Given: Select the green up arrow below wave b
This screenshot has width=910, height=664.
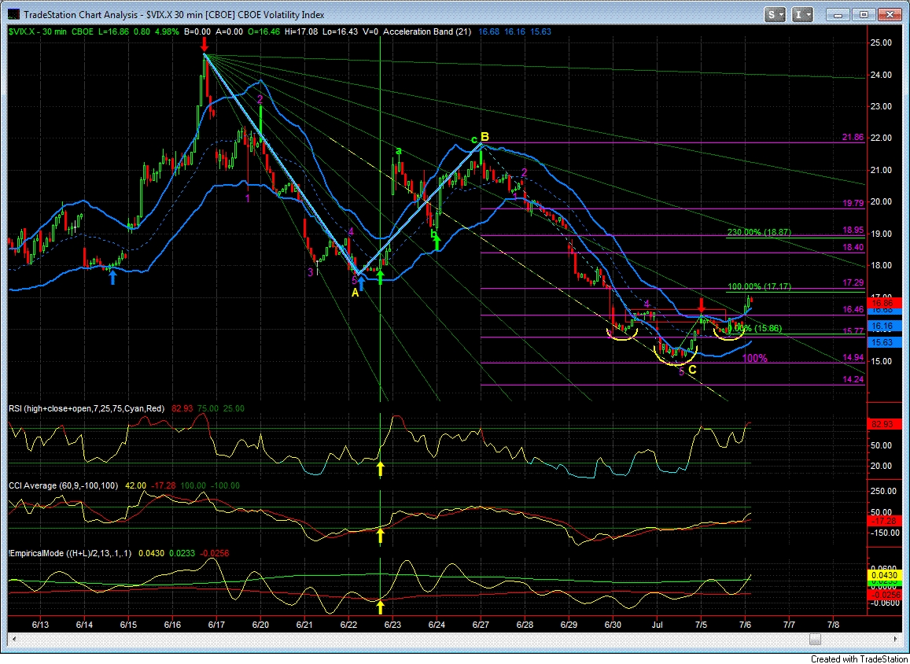Looking at the screenshot, I should click(437, 244).
